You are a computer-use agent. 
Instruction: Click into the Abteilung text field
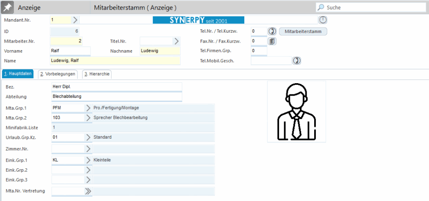tap(116, 97)
